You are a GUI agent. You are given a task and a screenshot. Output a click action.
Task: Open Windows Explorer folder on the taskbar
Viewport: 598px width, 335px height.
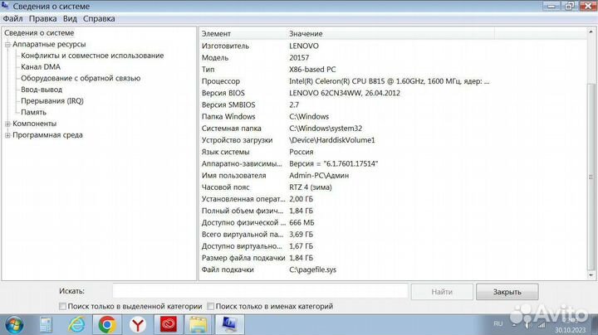(199, 325)
